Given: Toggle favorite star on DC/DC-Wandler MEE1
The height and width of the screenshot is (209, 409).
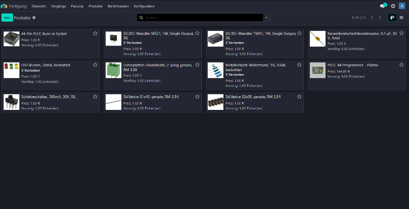Looking at the screenshot, I should [197, 33].
